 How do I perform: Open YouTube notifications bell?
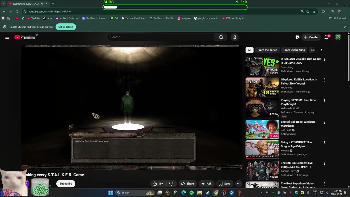coord(326,37)
